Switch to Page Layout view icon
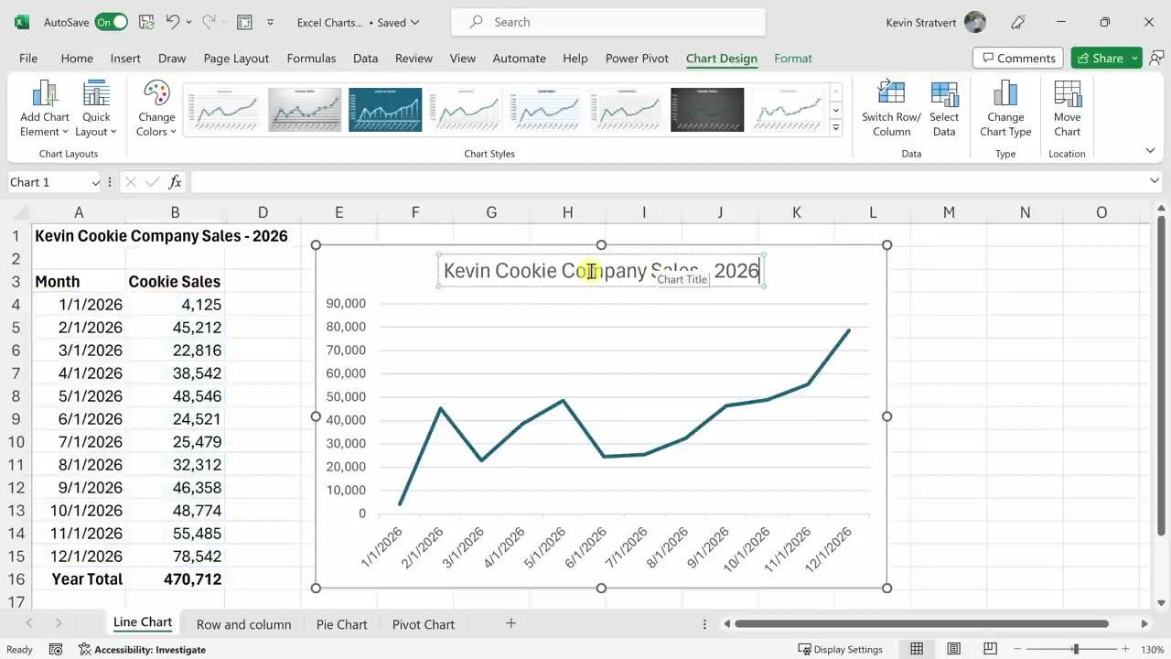The height and width of the screenshot is (659, 1171). click(x=953, y=649)
